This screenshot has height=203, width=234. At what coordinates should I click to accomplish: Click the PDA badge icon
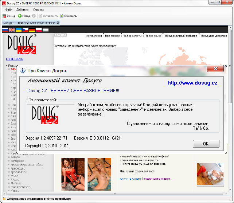tap(57, 35)
